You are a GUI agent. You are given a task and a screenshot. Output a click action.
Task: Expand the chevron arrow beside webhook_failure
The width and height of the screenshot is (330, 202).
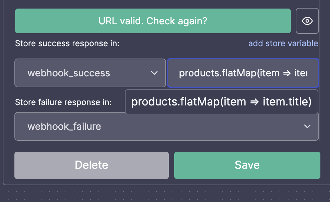[x=307, y=126]
